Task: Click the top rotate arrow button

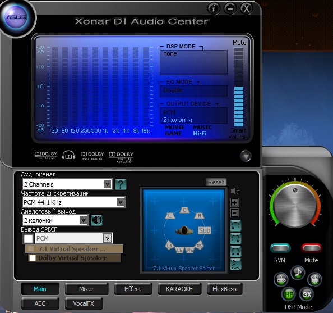Action: coord(235,226)
